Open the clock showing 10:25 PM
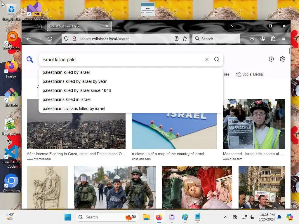This screenshot has width=299, height=224. 267,217
